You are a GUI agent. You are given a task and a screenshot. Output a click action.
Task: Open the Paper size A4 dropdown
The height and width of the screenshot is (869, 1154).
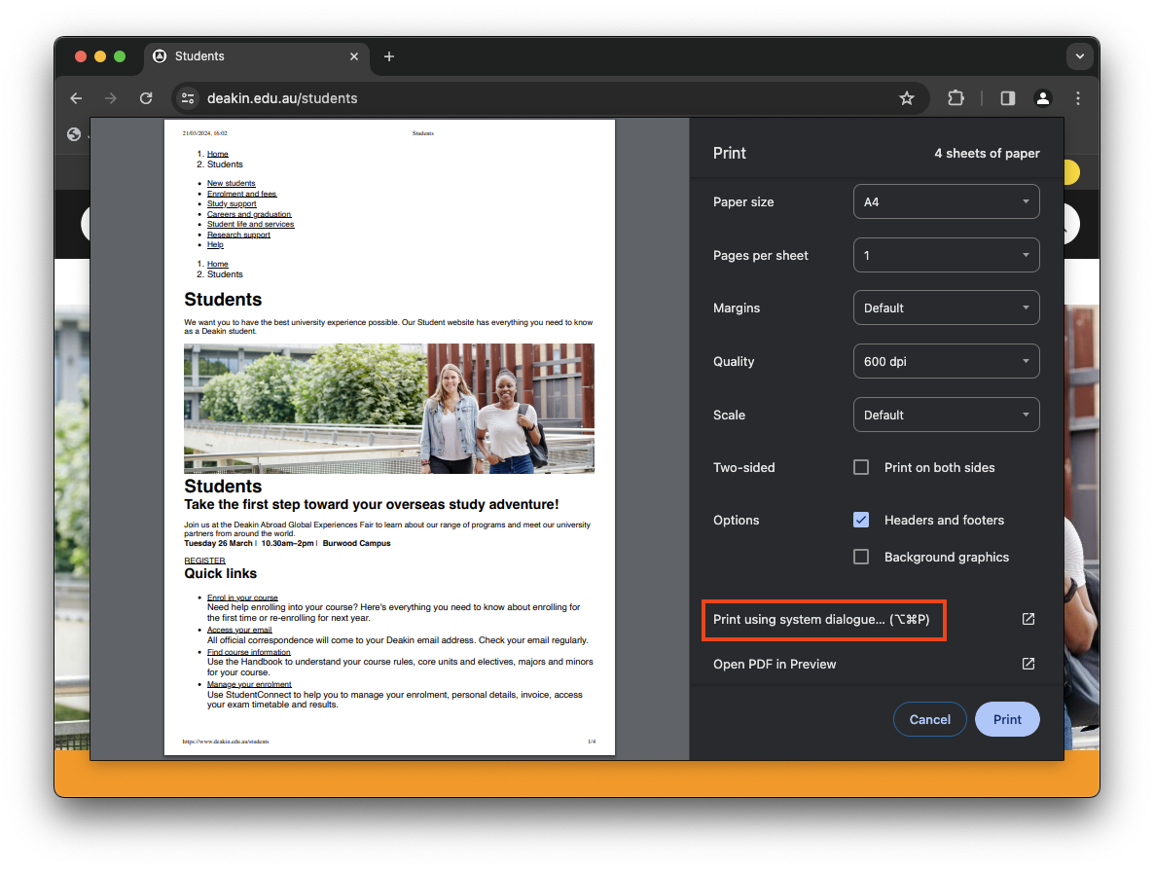pyautogui.click(x=946, y=202)
